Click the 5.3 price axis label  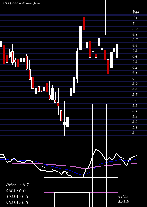pyautogui.click(x=135, y=117)
